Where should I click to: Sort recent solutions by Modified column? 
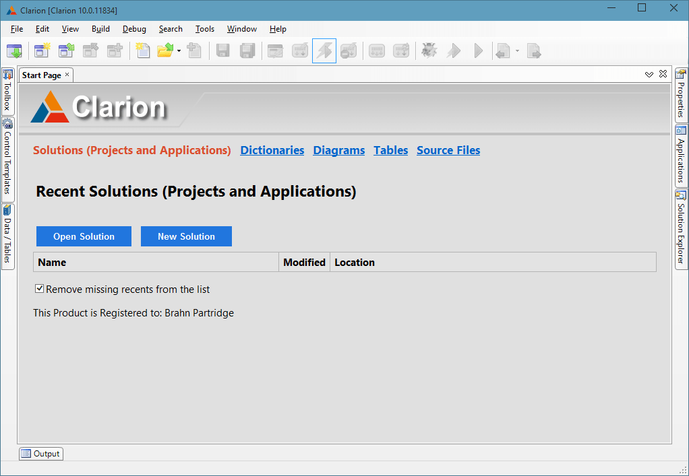tap(304, 262)
